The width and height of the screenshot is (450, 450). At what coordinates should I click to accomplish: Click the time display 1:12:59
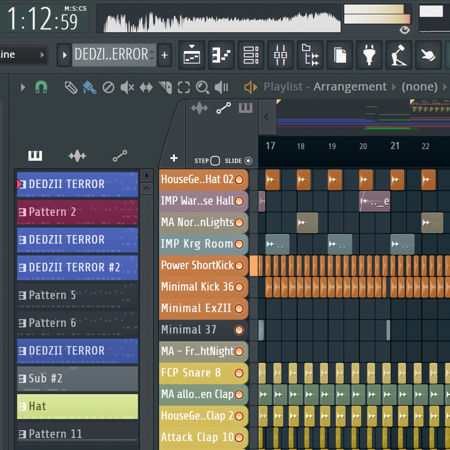[x=44, y=19]
